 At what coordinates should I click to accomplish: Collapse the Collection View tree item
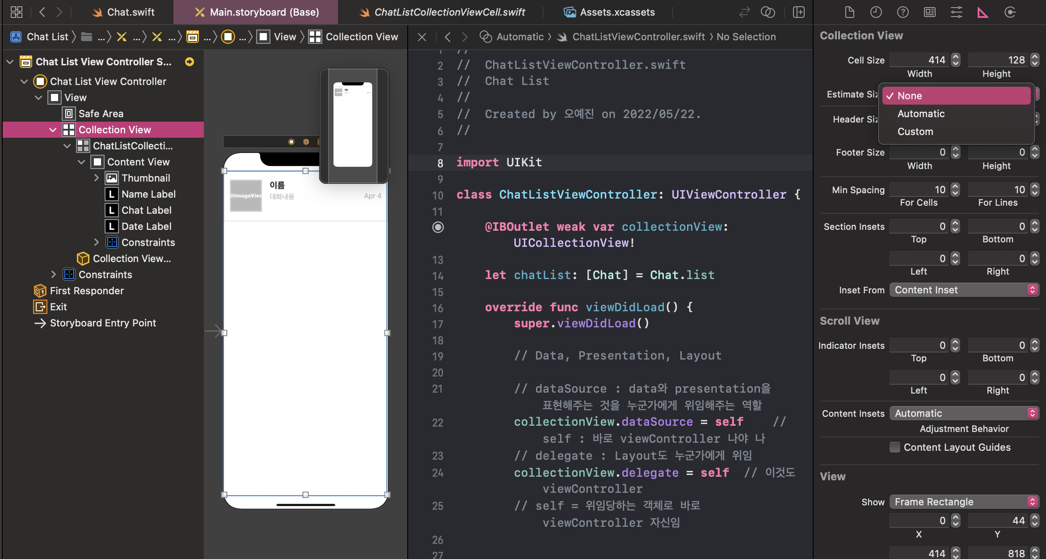tap(53, 130)
